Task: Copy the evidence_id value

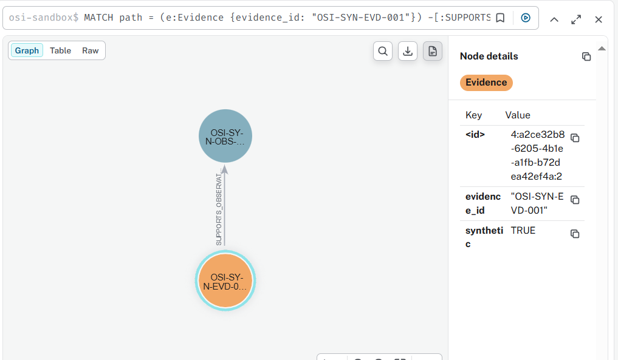Action: (575, 200)
